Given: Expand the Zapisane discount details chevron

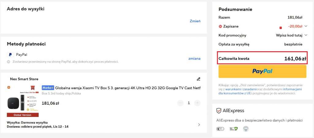Looking at the screenshot, I should (x=306, y=26).
